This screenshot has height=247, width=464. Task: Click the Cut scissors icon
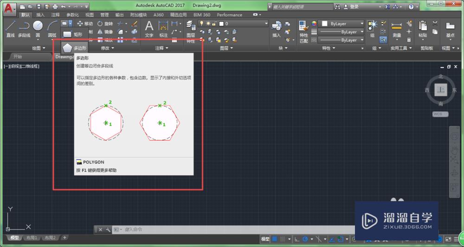[435, 23]
